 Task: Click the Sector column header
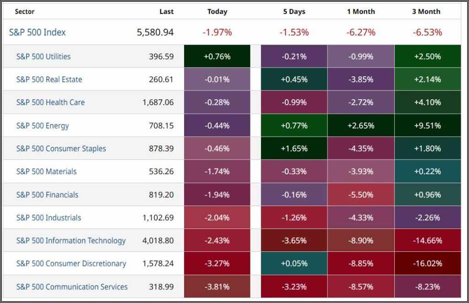pos(25,12)
